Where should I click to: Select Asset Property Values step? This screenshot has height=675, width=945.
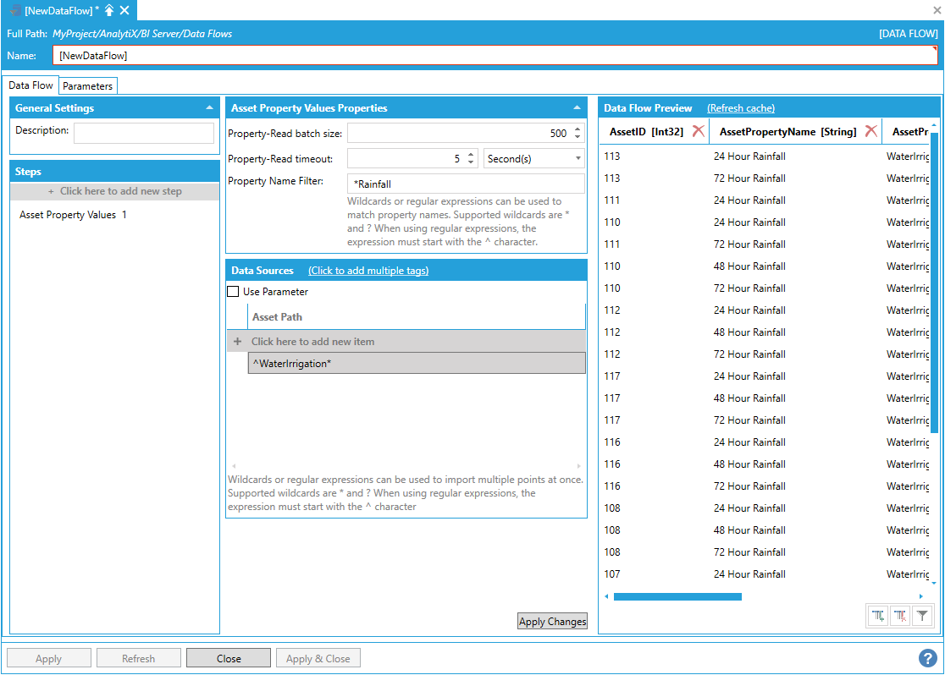coord(73,215)
